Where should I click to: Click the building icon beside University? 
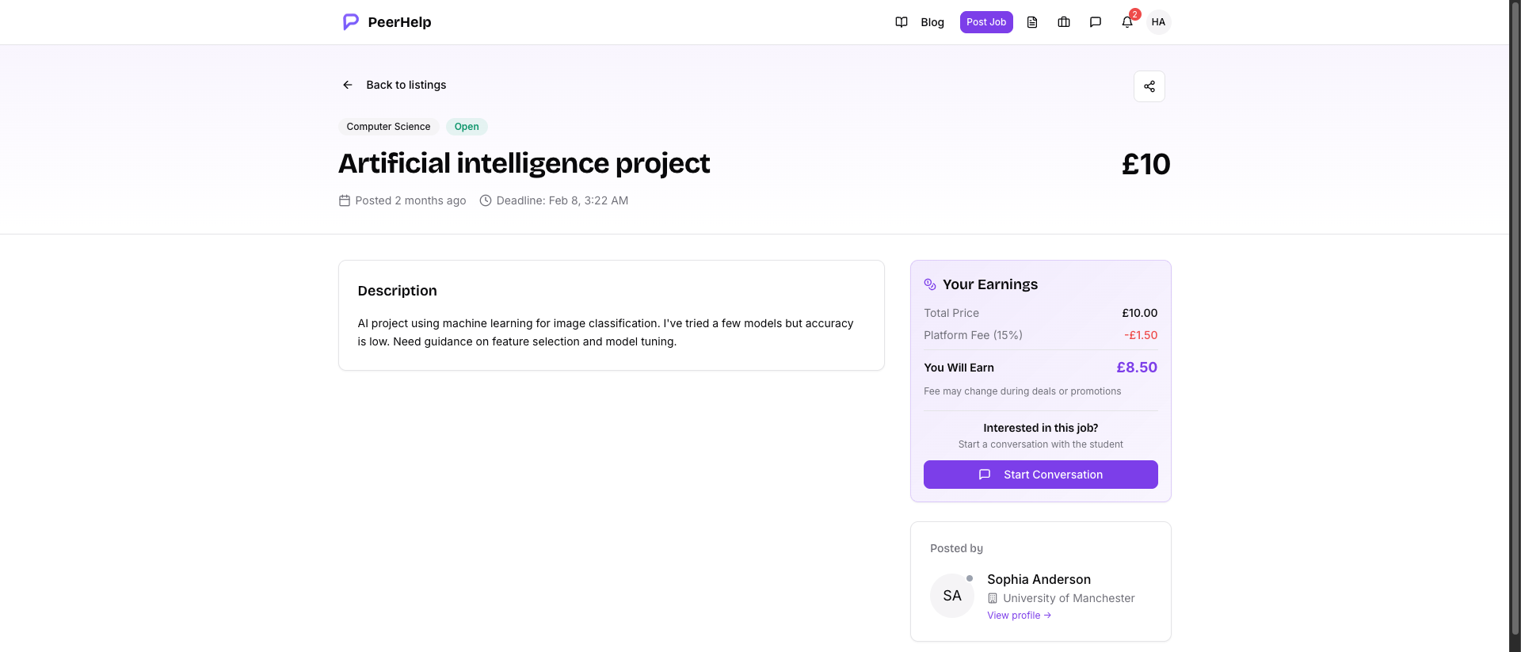(x=993, y=598)
